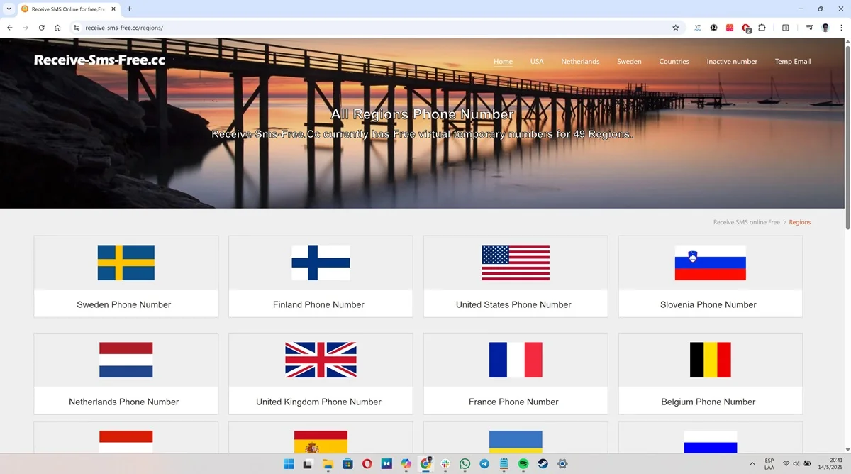The width and height of the screenshot is (851, 474).
Task: Open Telegram from the taskbar
Action: [484, 463]
